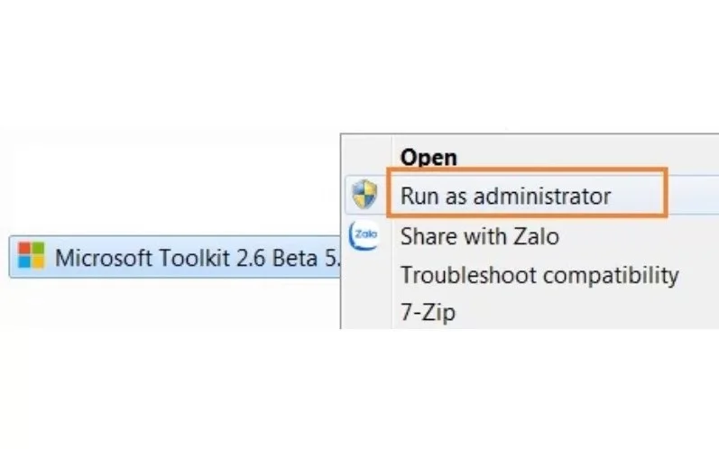The width and height of the screenshot is (719, 449).
Task: Click the blue Zalo logo icon
Action: [x=364, y=235]
